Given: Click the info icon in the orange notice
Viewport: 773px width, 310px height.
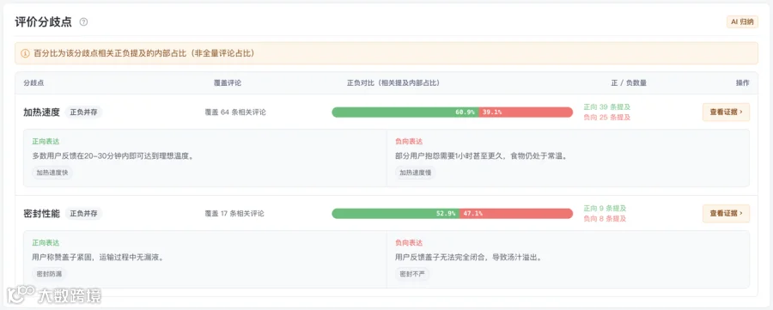Looking at the screenshot, I should coord(25,53).
